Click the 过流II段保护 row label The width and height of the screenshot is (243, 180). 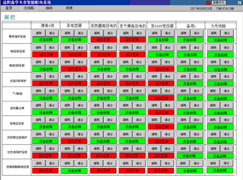tap(18, 81)
